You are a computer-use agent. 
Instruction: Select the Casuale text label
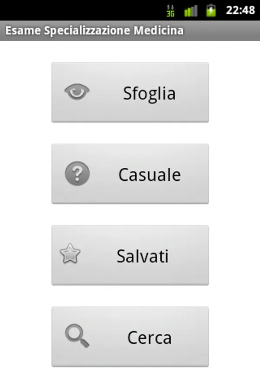tap(149, 175)
